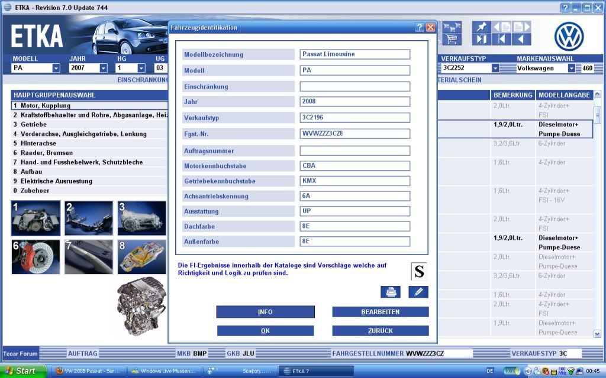Open the JAHR dropdown arrow
This screenshot has width=606, height=378.
click(103, 69)
